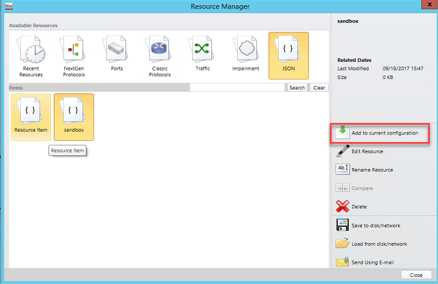The height and width of the screenshot is (284, 438).
Task: Close the Resource Manager dialog
Action: pos(415,275)
